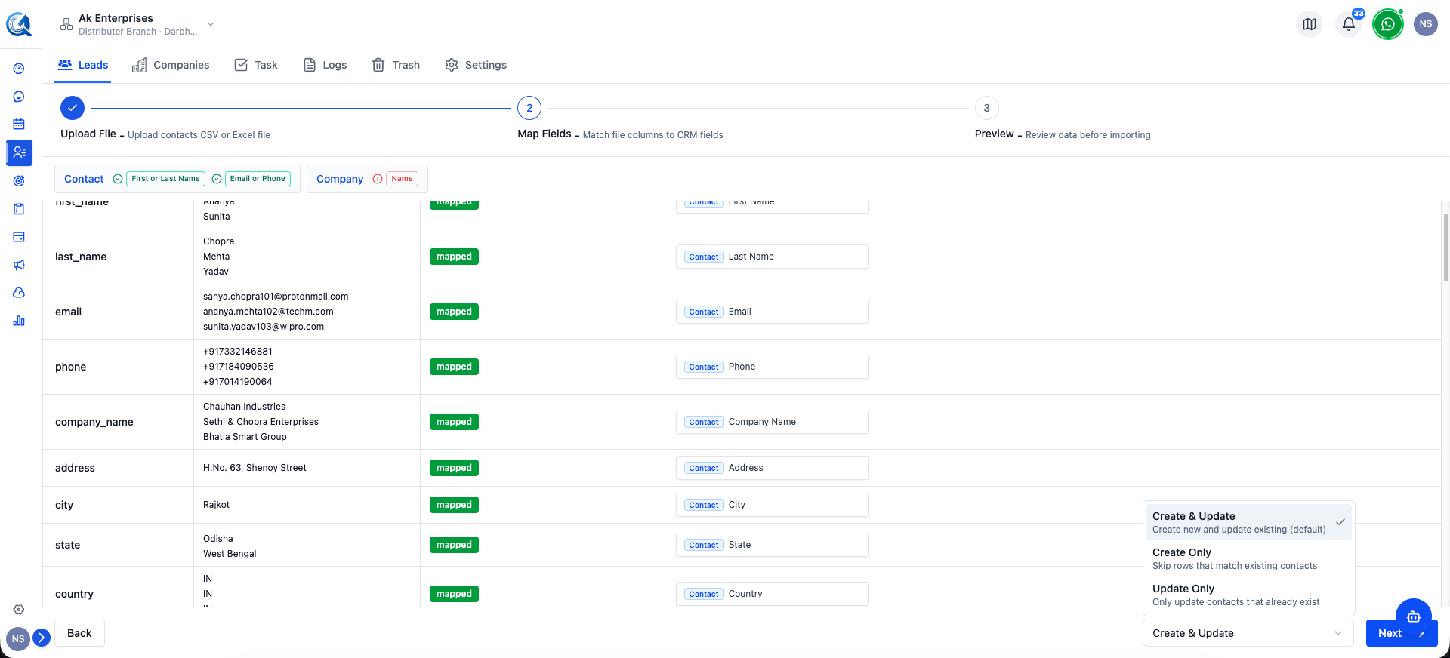Switch to the Logs tab
This screenshot has height=658, width=1450.
tap(325, 65)
